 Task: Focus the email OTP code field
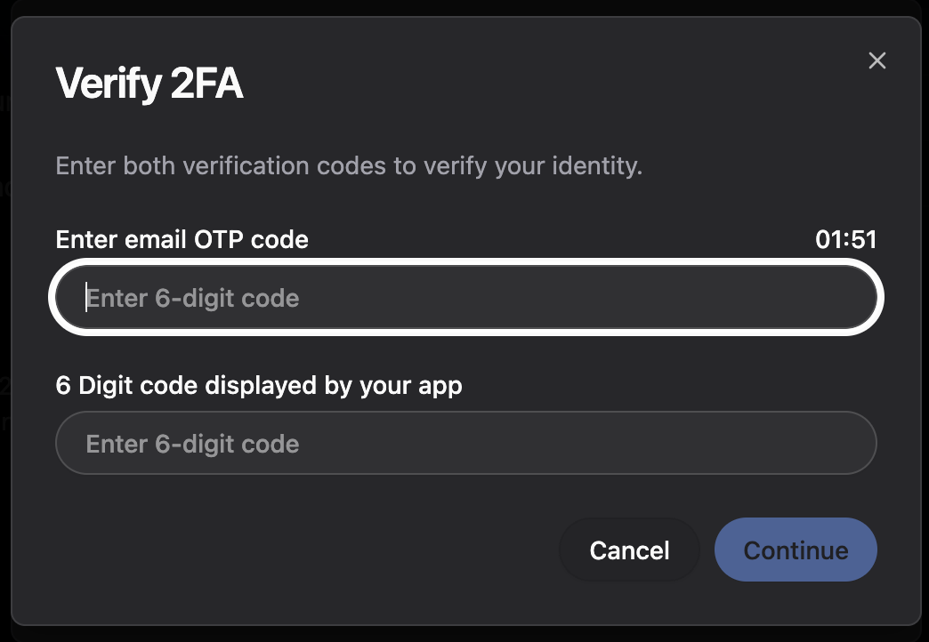(465, 298)
